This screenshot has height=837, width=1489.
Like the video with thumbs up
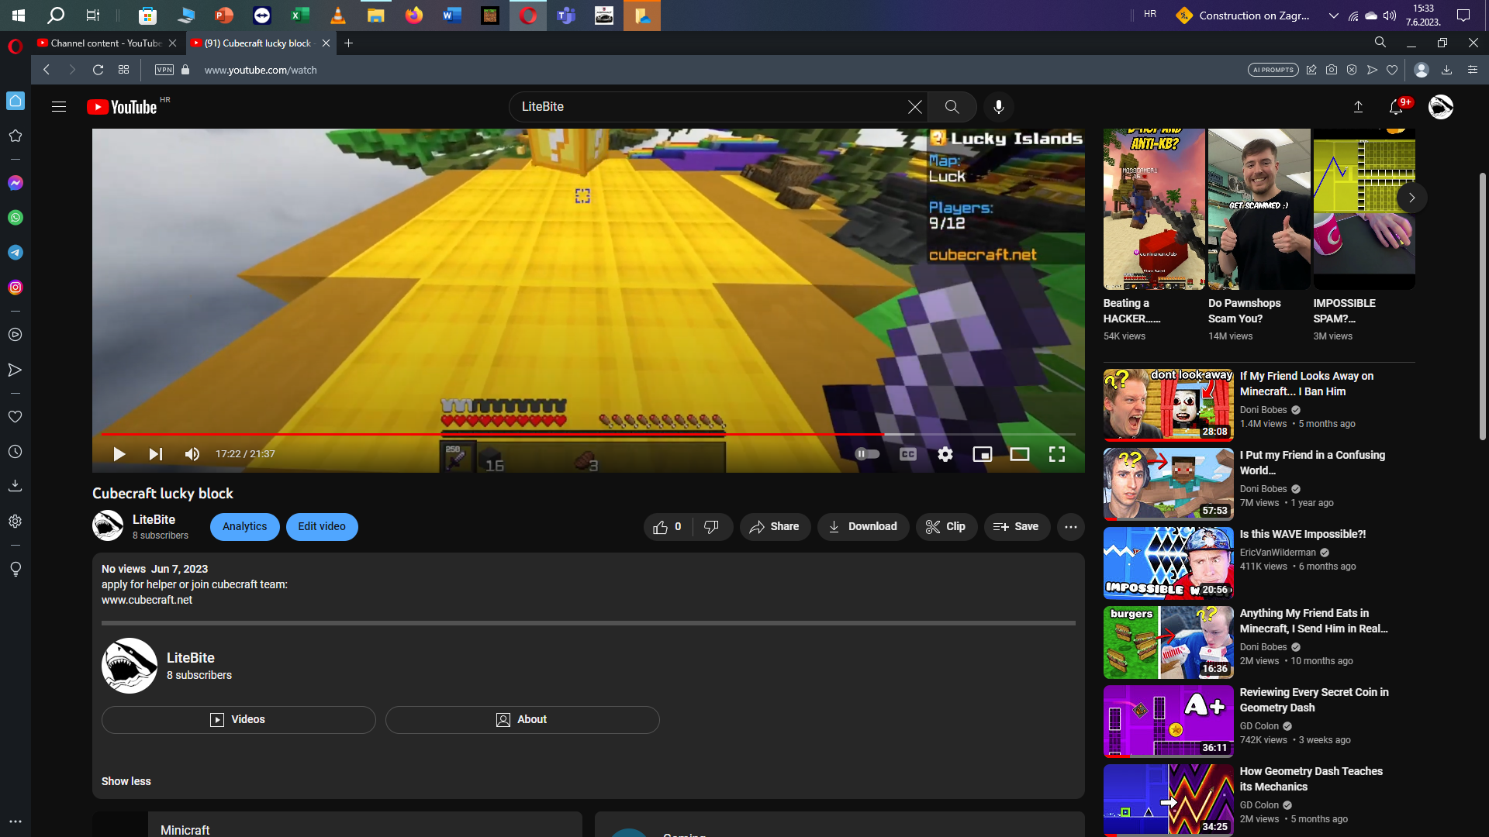[x=668, y=527]
